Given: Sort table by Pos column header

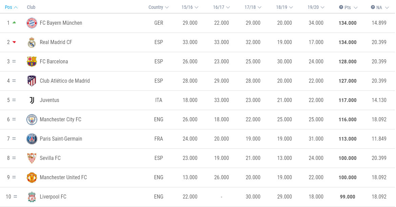Looking at the screenshot, I should tap(11, 7).
